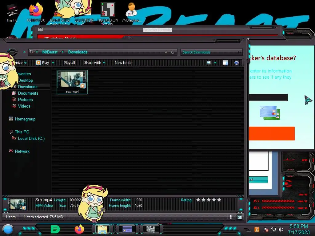Click the Network icon in sidebar
The height and width of the screenshot is (236, 315).
click(x=11, y=151)
